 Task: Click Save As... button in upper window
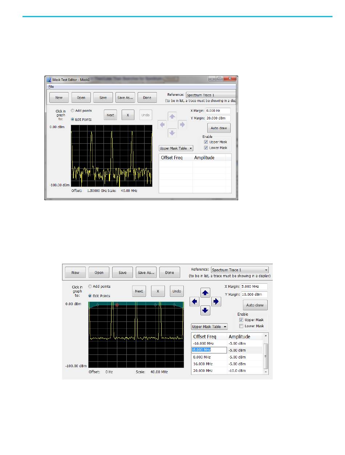click(x=125, y=98)
